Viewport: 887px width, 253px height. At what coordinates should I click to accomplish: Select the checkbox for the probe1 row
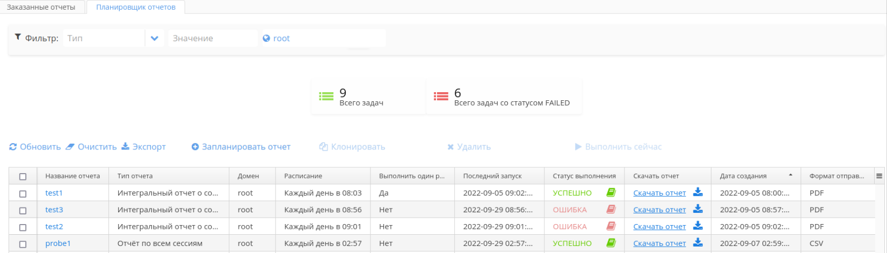click(23, 243)
